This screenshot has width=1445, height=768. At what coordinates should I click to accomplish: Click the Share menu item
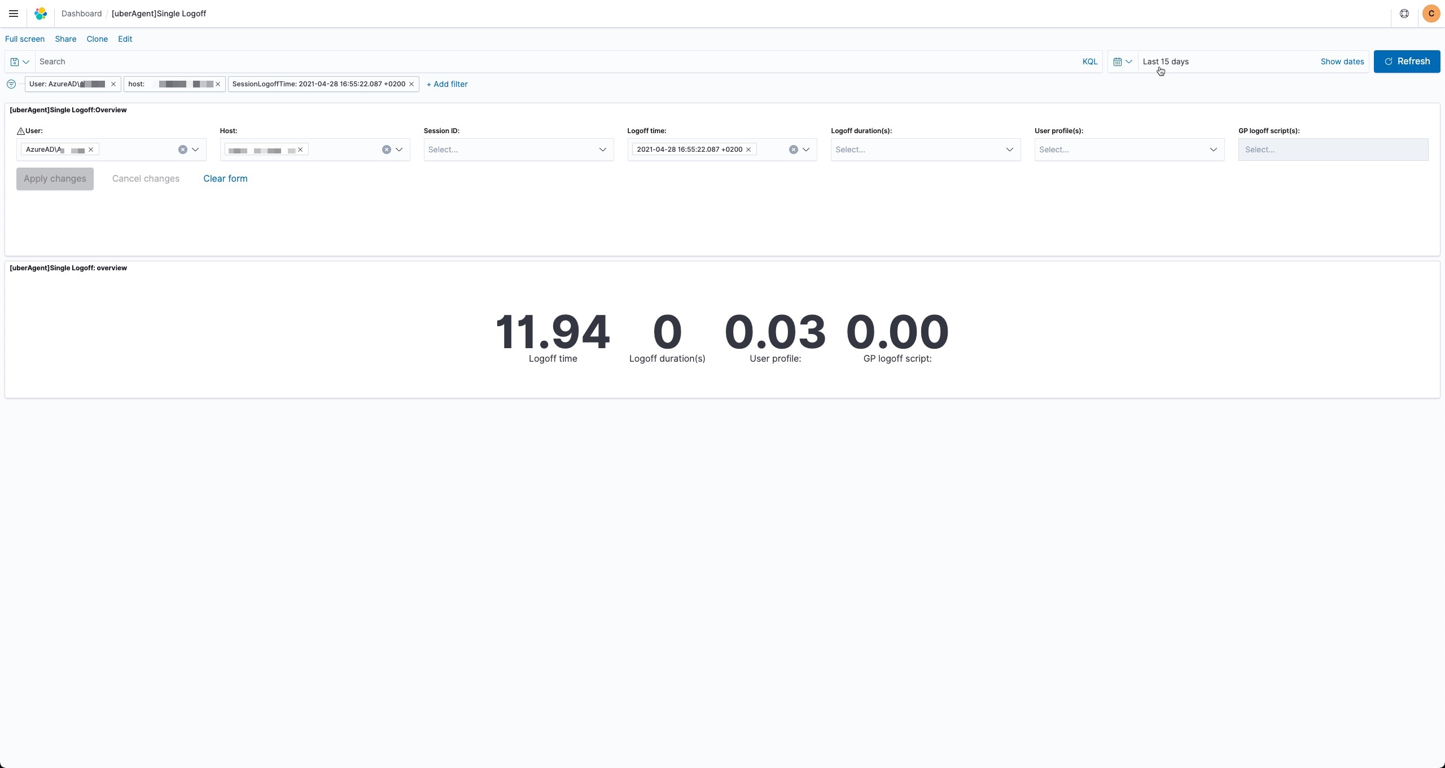[x=65, y=39]
